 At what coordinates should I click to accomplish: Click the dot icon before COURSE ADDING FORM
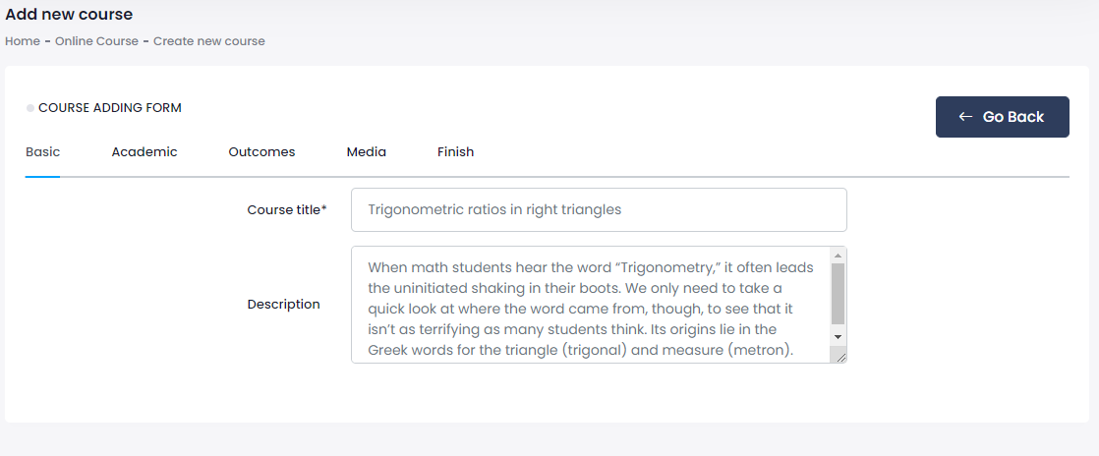pyautogui.click(x=30, y=108)
